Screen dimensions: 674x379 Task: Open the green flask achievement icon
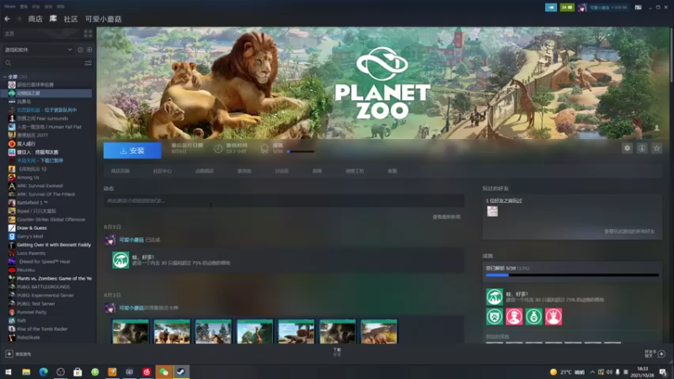pyautogui.click(x=534, y=317)
